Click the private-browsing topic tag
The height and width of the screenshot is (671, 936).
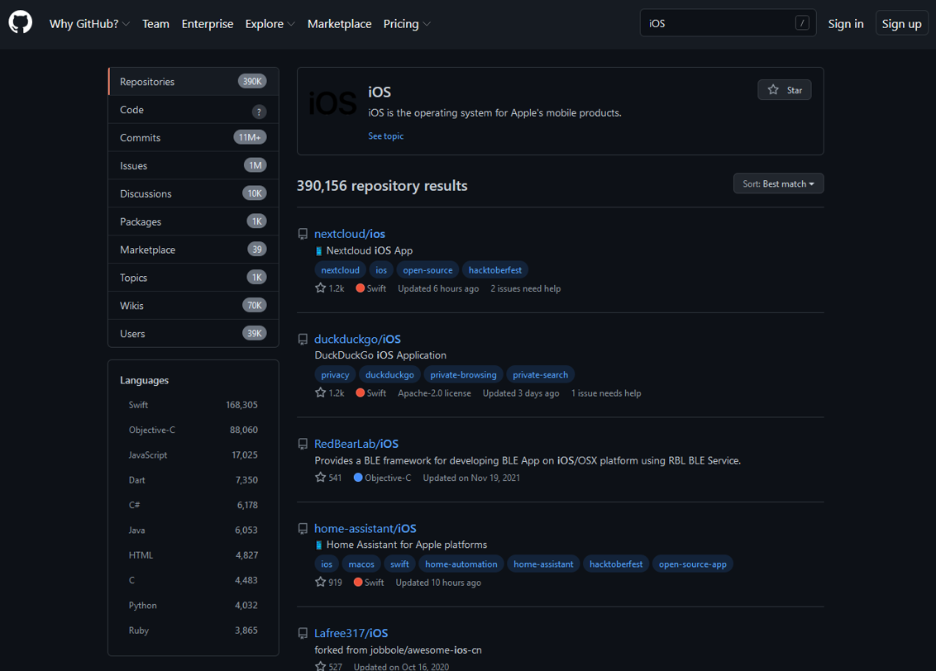pyautogui.click(x=463, y=374)
